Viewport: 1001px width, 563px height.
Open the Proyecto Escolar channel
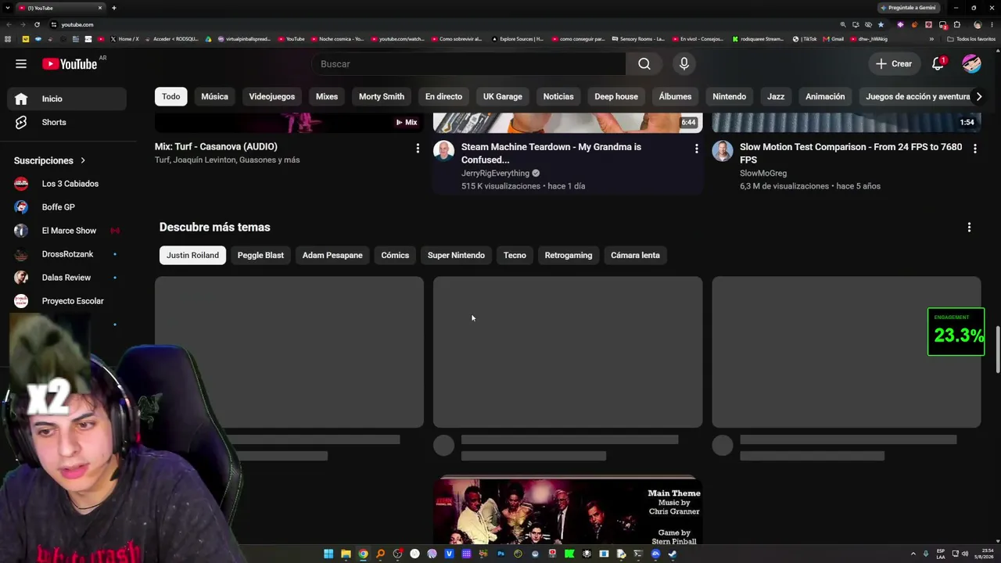pos(67,301)
